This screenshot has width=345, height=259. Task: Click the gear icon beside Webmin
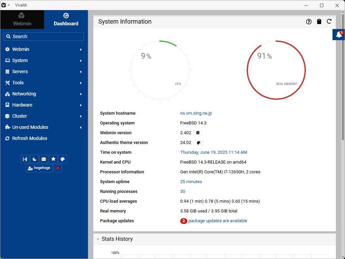coord(7,49)
